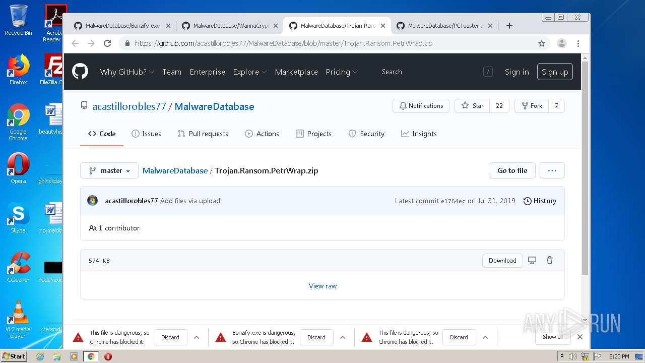645x363 pixels.
Task: Close the Bonzify.exe tab
Action: (x=168, y=26)
